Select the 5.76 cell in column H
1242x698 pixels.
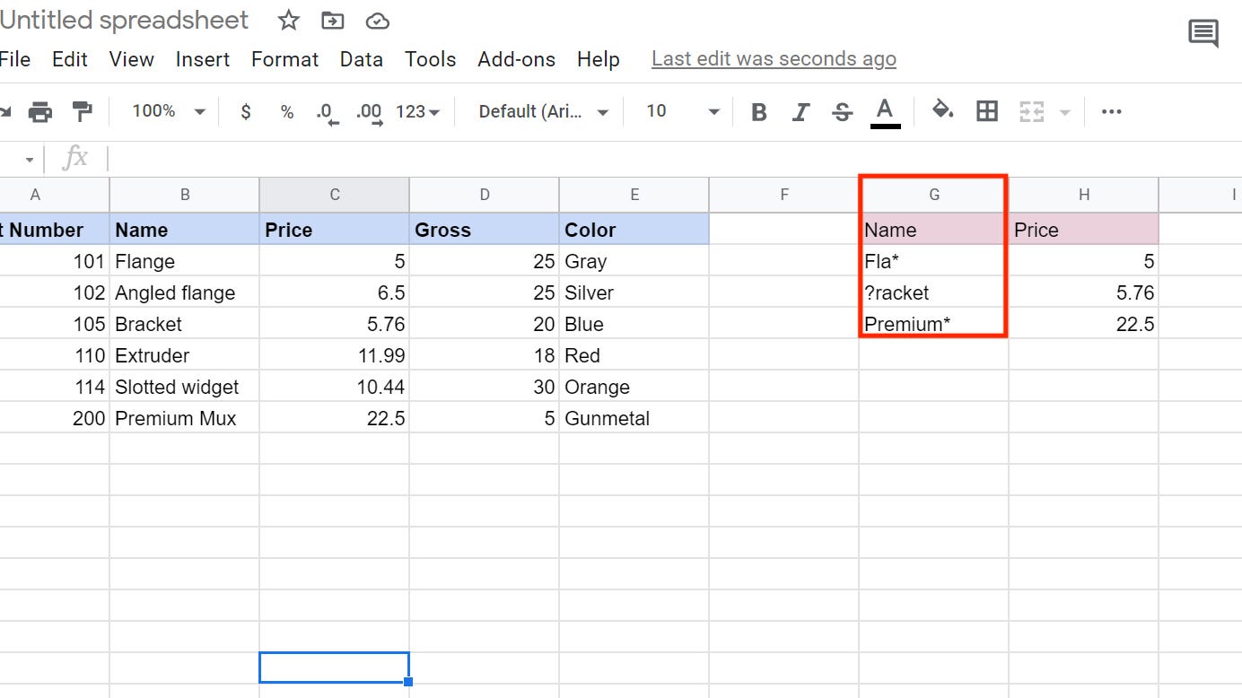point(1084,292)
